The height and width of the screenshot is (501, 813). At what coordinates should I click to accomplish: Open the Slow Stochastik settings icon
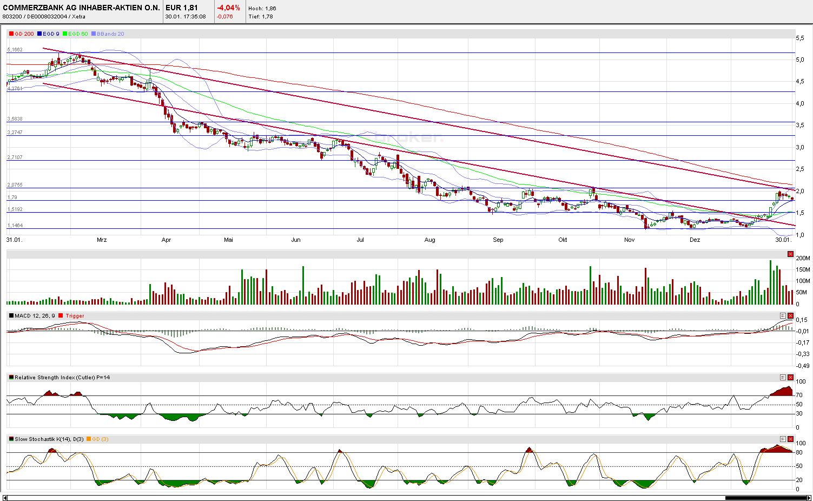pos(783,439)
